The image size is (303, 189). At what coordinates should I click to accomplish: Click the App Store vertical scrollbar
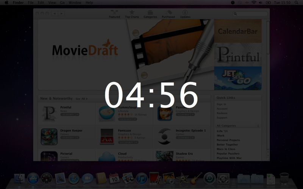[x=268, y=37]
